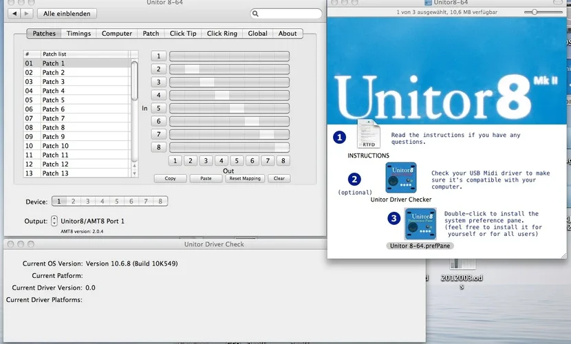Screen dimensions: 571x344
Task: Adjust the icon size slider in Finder window
Action: click(x=542, y=12)
